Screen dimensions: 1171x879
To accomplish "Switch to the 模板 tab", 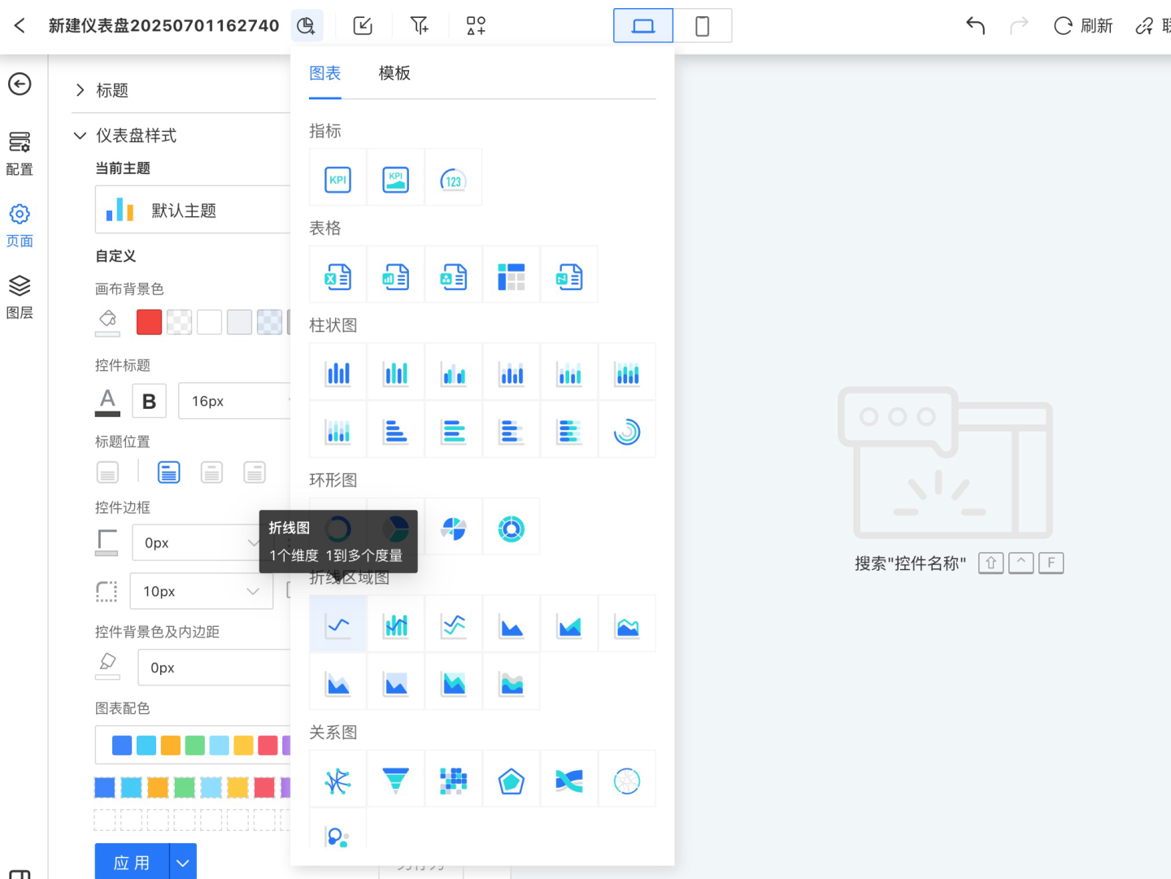I will pos(394,73).
